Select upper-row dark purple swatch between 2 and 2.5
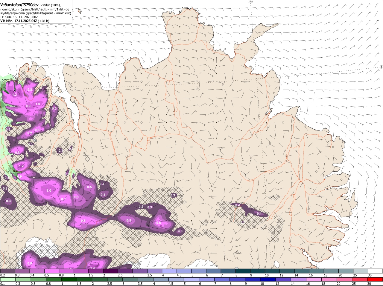Screen dimensions: 383x286 110,271
